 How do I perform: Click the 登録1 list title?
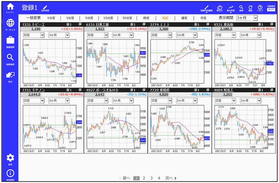pos(29,8)
